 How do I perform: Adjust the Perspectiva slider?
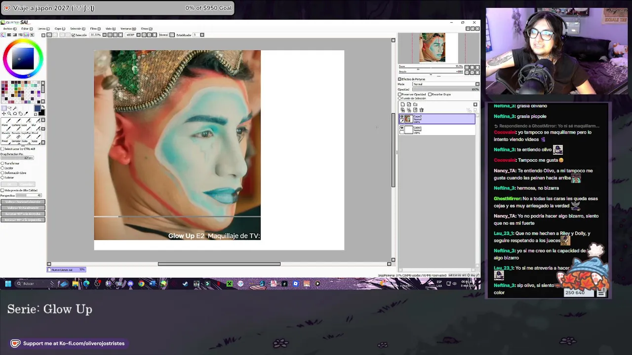[29, 195]
